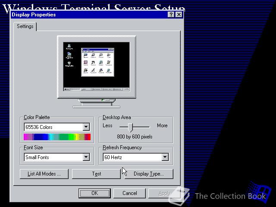276x207 pixels.
Task: Click the color spectrum preview bar
Action: (x=57, y=137)
